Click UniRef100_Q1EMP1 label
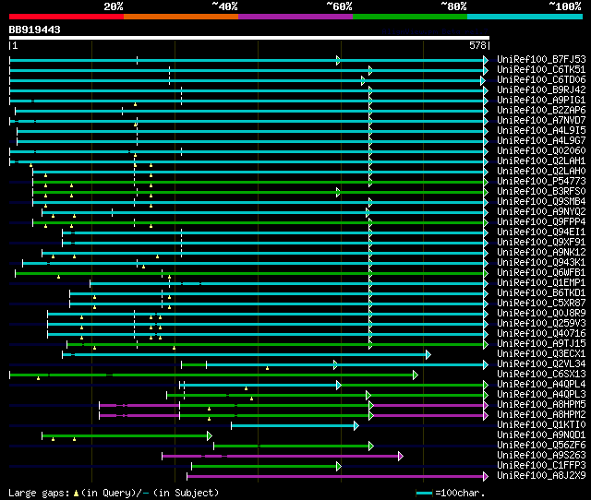This screenshot has width=591, height=500. click(x=541, y=283)
